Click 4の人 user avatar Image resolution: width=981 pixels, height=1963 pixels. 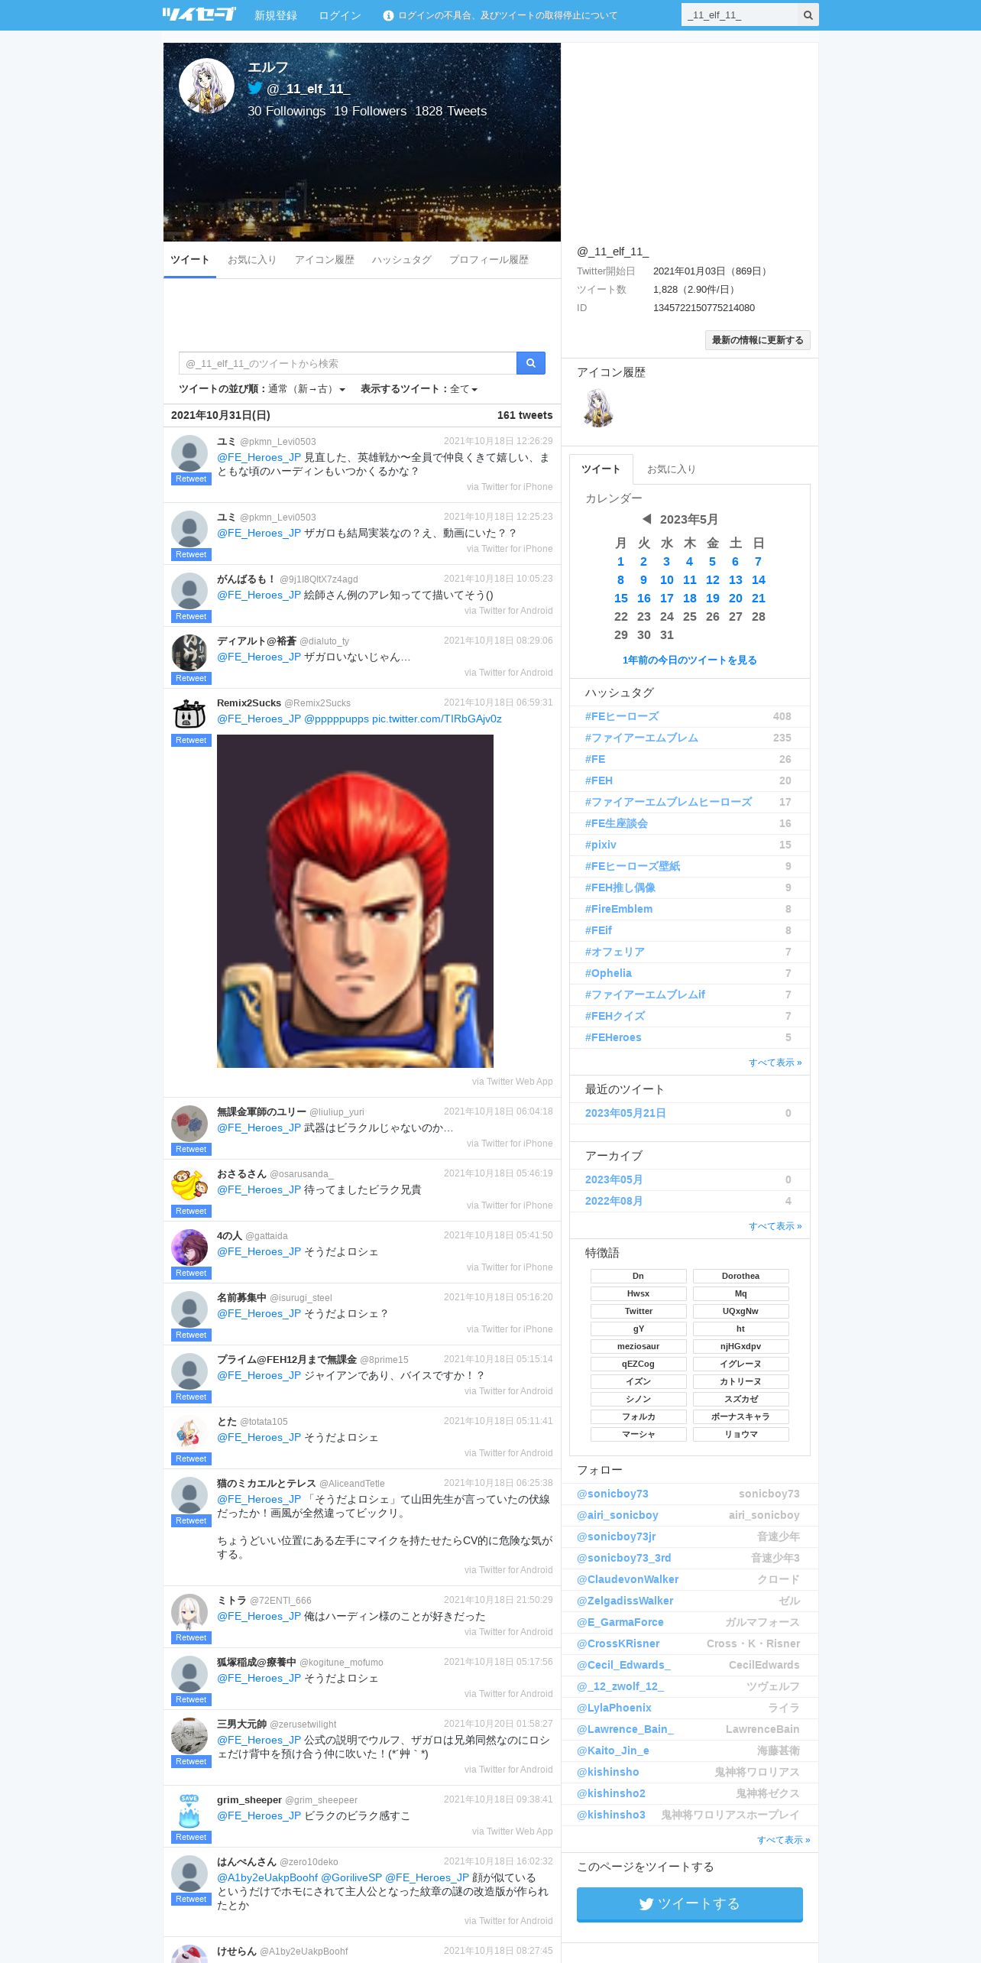pos(189,1248)
